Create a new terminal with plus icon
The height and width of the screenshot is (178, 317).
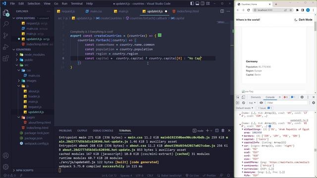(207, 131)
